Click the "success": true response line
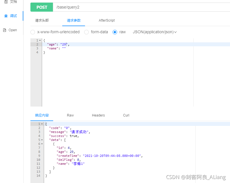The height and width of the screenshot is (183, 230). [x=64, y=136]
